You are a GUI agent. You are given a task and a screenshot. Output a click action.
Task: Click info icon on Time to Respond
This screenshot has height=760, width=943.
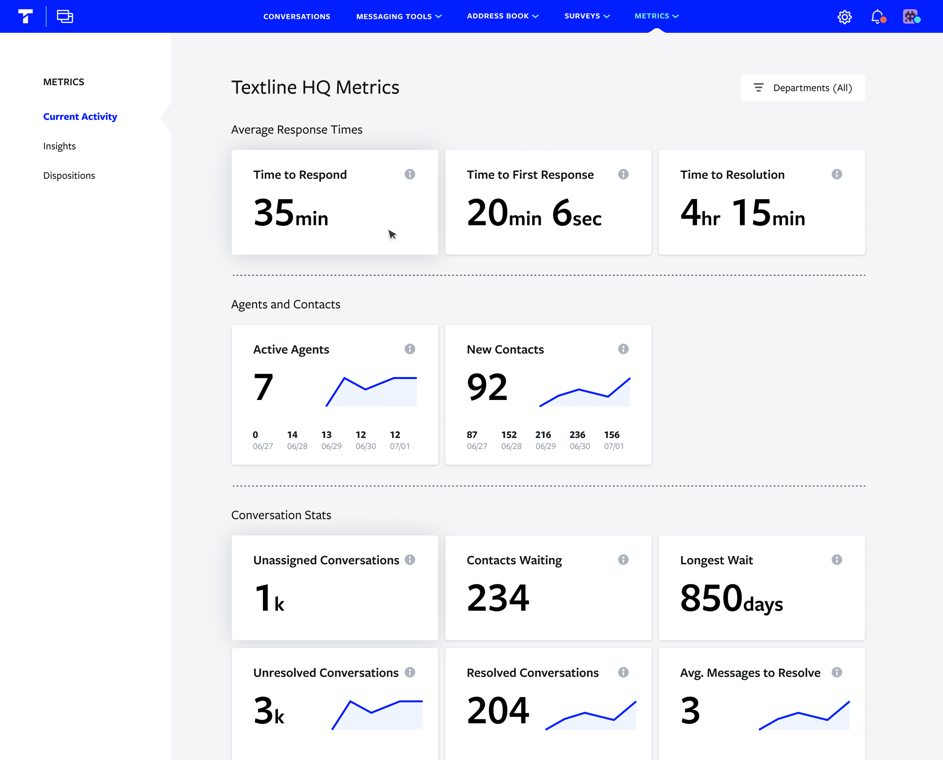(x=410, y=174)
